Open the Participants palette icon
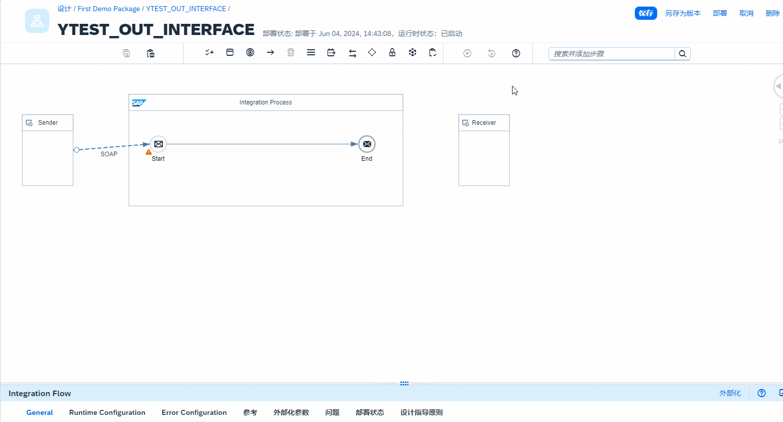Image resolution: width=783 pixels, height=422 pixels. [230, 53]
